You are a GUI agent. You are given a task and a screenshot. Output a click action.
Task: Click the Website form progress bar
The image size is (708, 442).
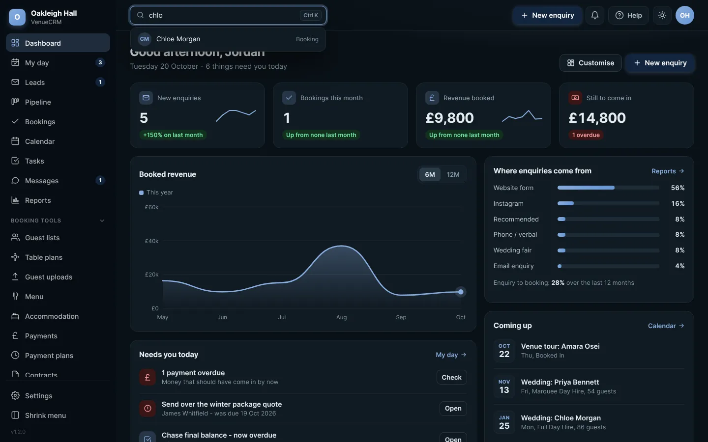tap(608, 188)
